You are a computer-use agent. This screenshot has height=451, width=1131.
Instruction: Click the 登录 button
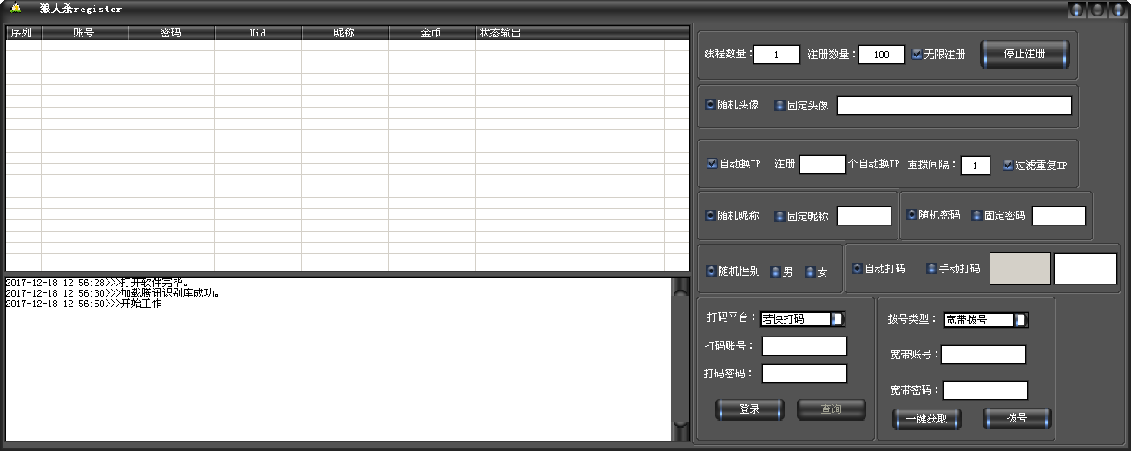(x=750, y=409)
